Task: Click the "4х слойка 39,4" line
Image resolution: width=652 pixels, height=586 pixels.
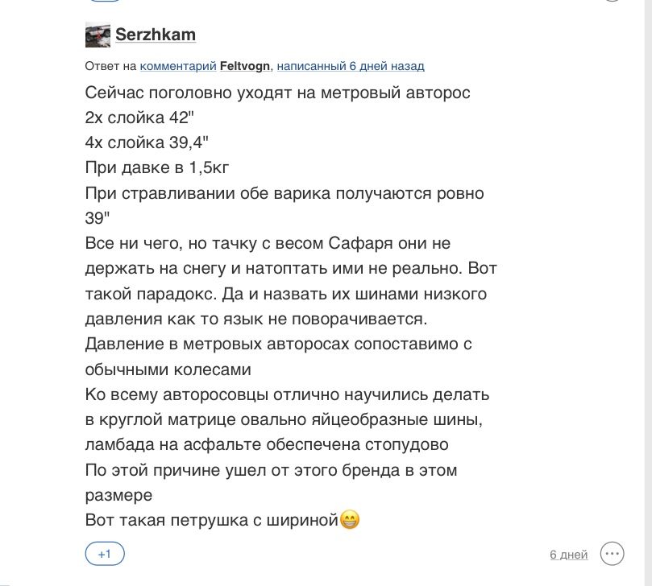Action: coord(147,142)
